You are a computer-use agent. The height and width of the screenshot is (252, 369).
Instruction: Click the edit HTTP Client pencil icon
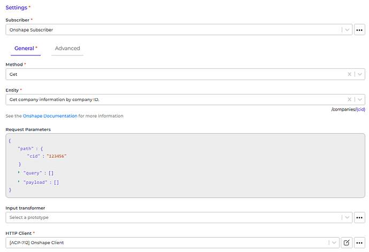347,242
